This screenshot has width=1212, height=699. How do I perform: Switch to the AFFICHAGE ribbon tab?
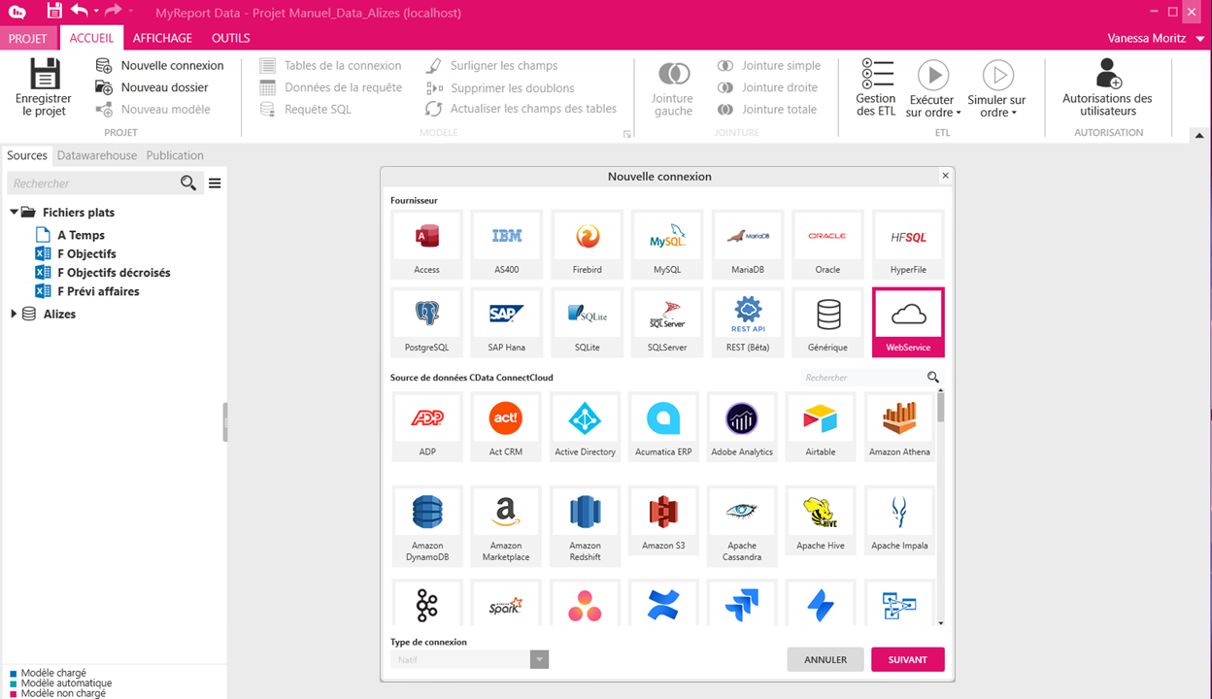(x=162, y=38)
